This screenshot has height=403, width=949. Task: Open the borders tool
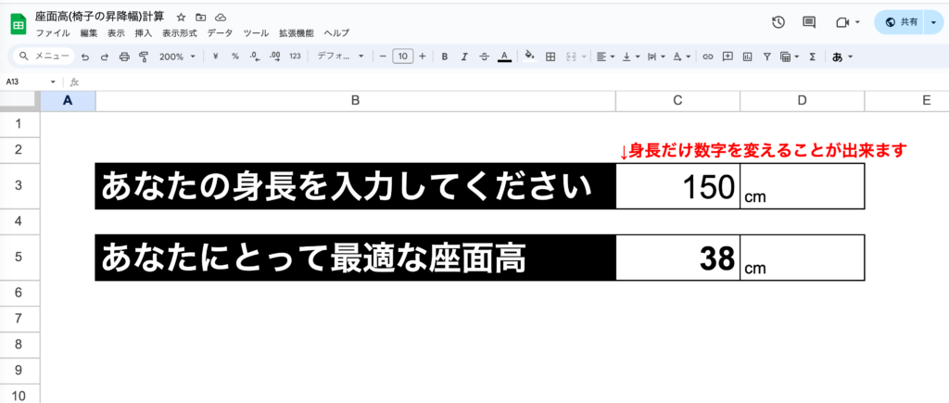click(550, 57)
